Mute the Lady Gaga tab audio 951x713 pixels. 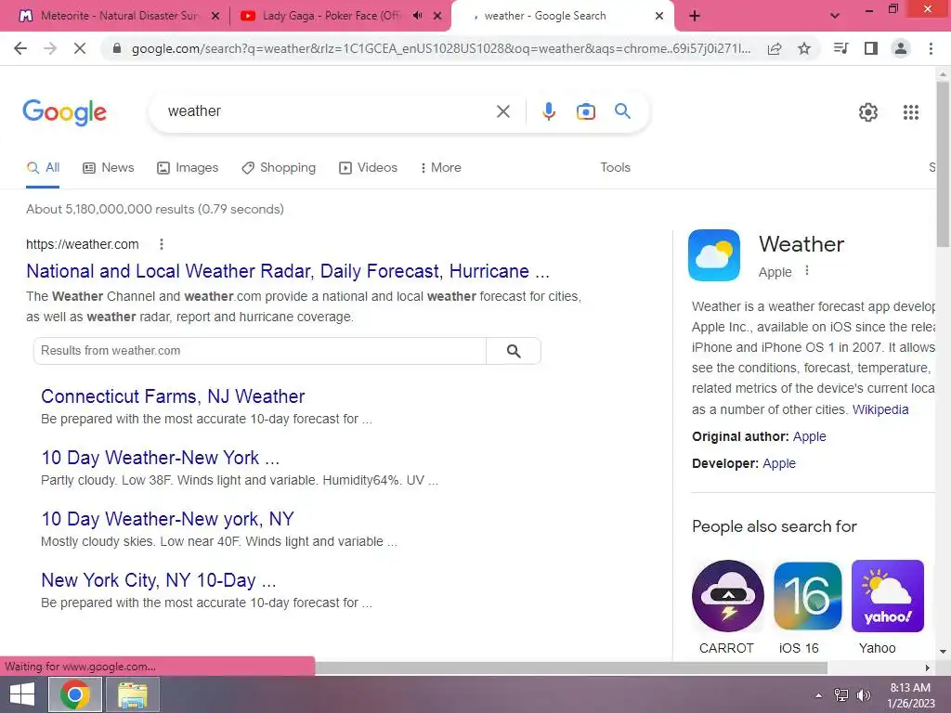tap(417, 16)
